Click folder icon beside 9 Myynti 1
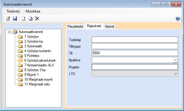This screenshot has width=184, height=111. tap(21, 75)
